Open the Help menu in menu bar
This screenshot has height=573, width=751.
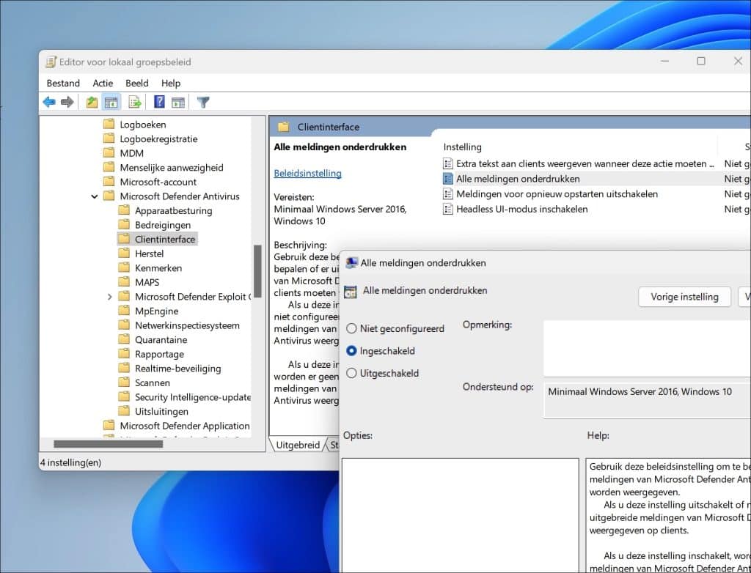coord(170,83)
